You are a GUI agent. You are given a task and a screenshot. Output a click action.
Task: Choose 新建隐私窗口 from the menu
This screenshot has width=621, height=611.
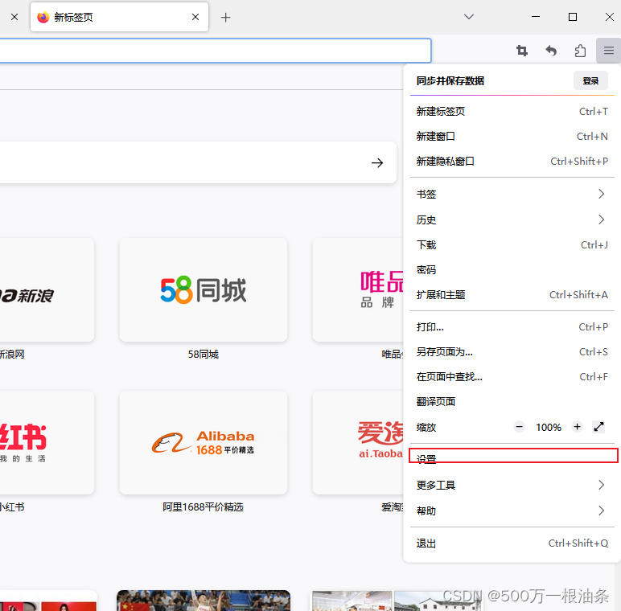512,162
